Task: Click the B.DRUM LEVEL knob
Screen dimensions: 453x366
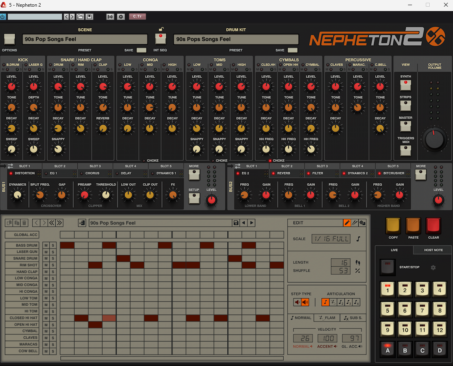Action: coord(11,87)
